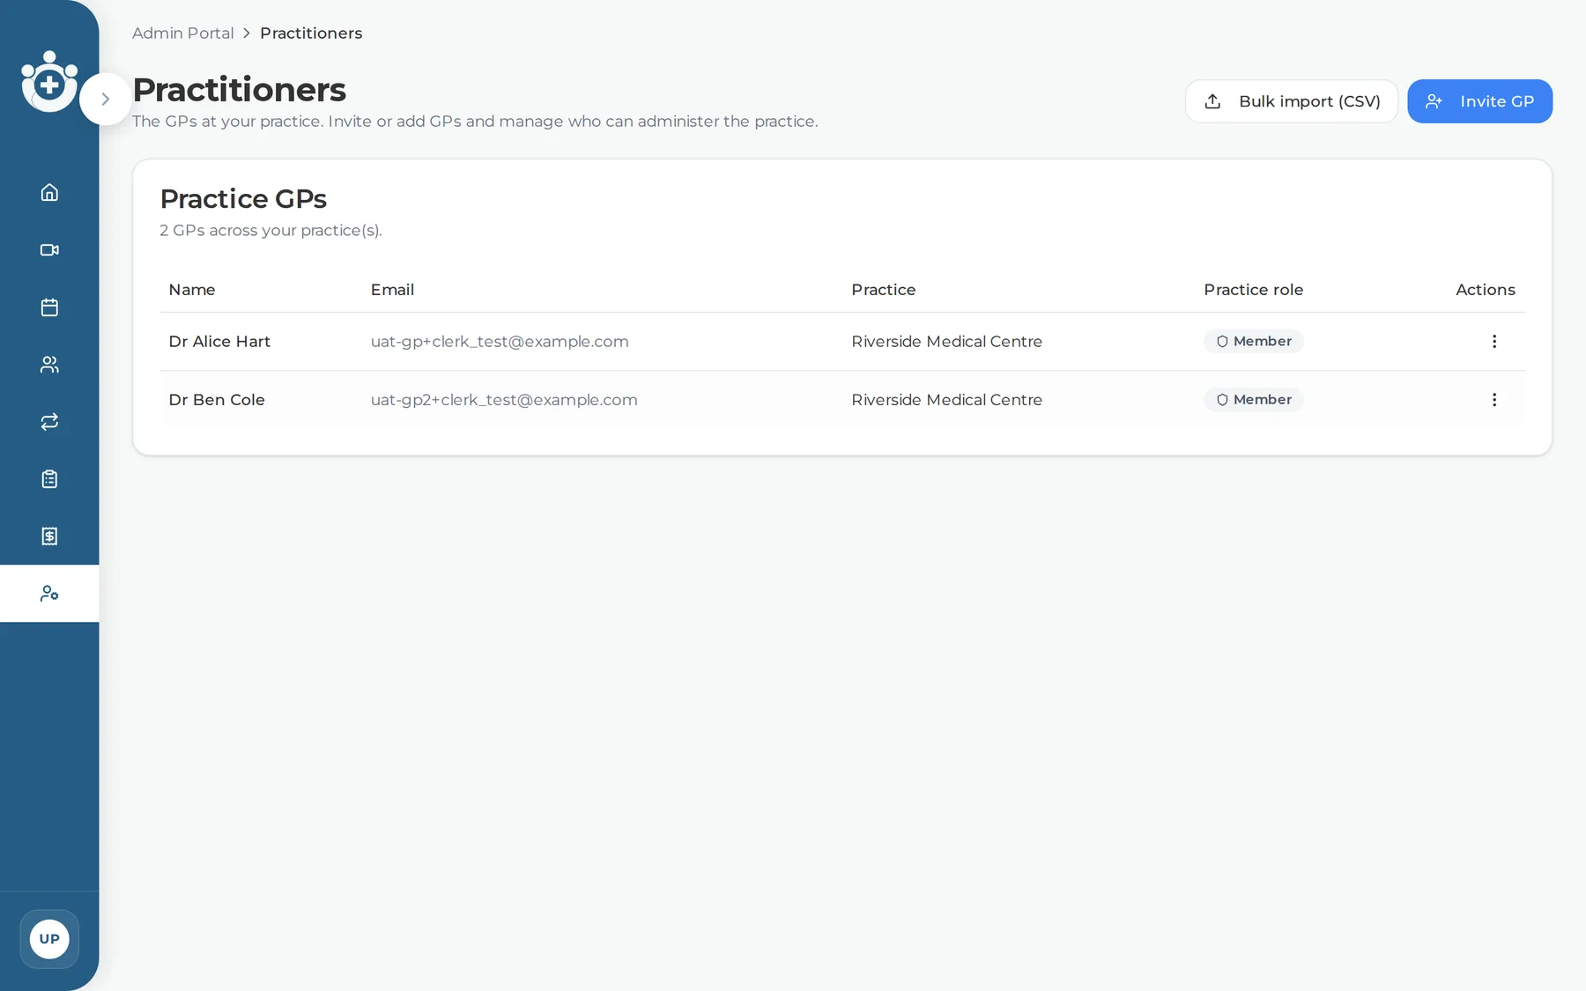Screen dimensions: 1586x991
Task: Open the transfers arrows sidebar icon
Action: coord(49,422)
